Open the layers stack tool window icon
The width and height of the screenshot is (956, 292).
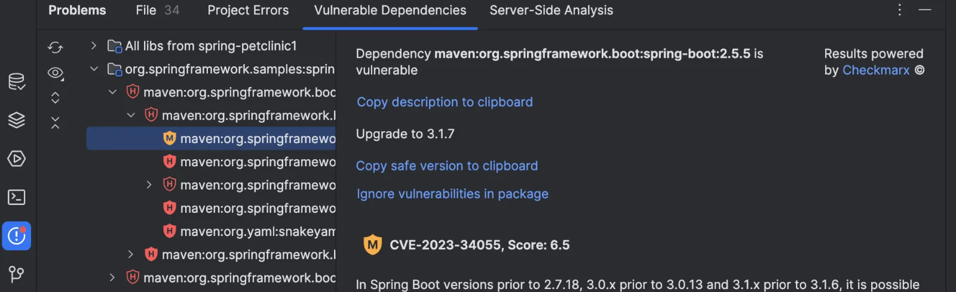pyautogui.click(x=17, y=120)
